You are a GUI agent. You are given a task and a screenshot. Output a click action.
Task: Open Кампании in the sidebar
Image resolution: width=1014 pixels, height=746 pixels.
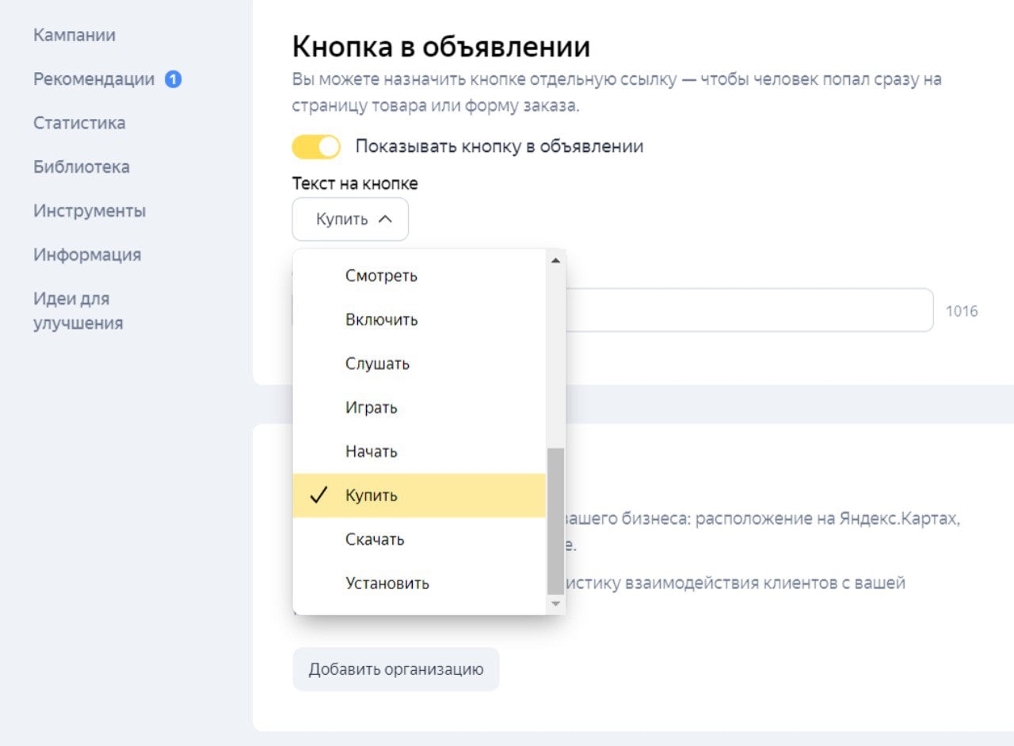74,35
